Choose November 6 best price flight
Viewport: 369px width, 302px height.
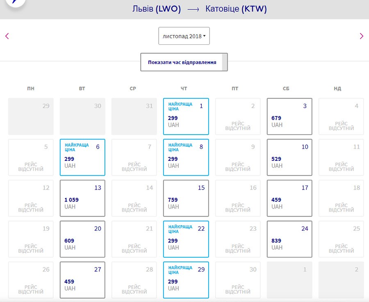(82, 158)
